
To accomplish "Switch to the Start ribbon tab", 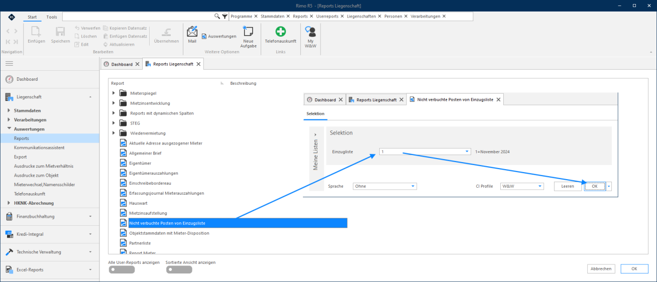I will click(x=32, y=17).
